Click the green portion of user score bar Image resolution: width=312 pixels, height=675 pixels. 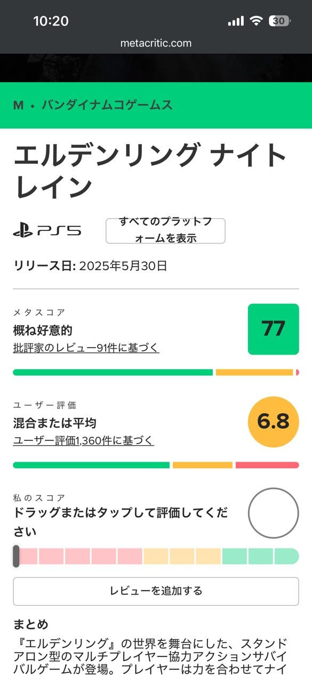point(91,465)
